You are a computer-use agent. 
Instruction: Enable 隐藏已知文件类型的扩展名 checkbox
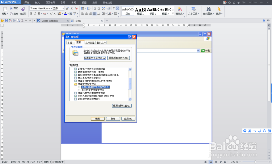[75, 93]
